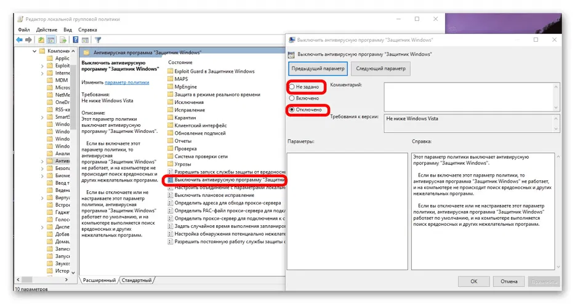This screenshot has height=304, width=575.
Task: Open the Справка menu
Action: tap(87, 30)
